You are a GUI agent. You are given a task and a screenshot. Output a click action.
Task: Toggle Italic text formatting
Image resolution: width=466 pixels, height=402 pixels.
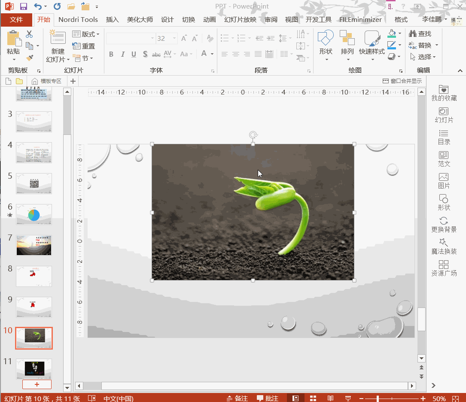(x=122, y=54)
